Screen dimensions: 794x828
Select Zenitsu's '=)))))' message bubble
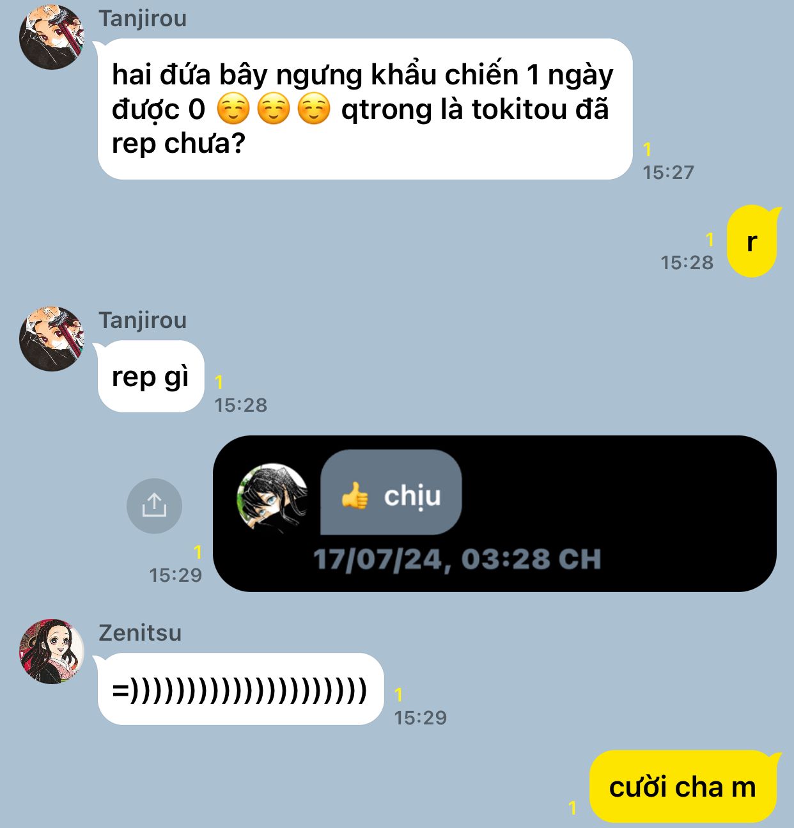click(240, 689)
